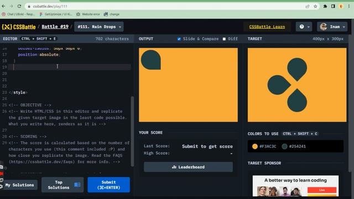
Task: Click the CSSBattle logo
Action: click(19, 27)
